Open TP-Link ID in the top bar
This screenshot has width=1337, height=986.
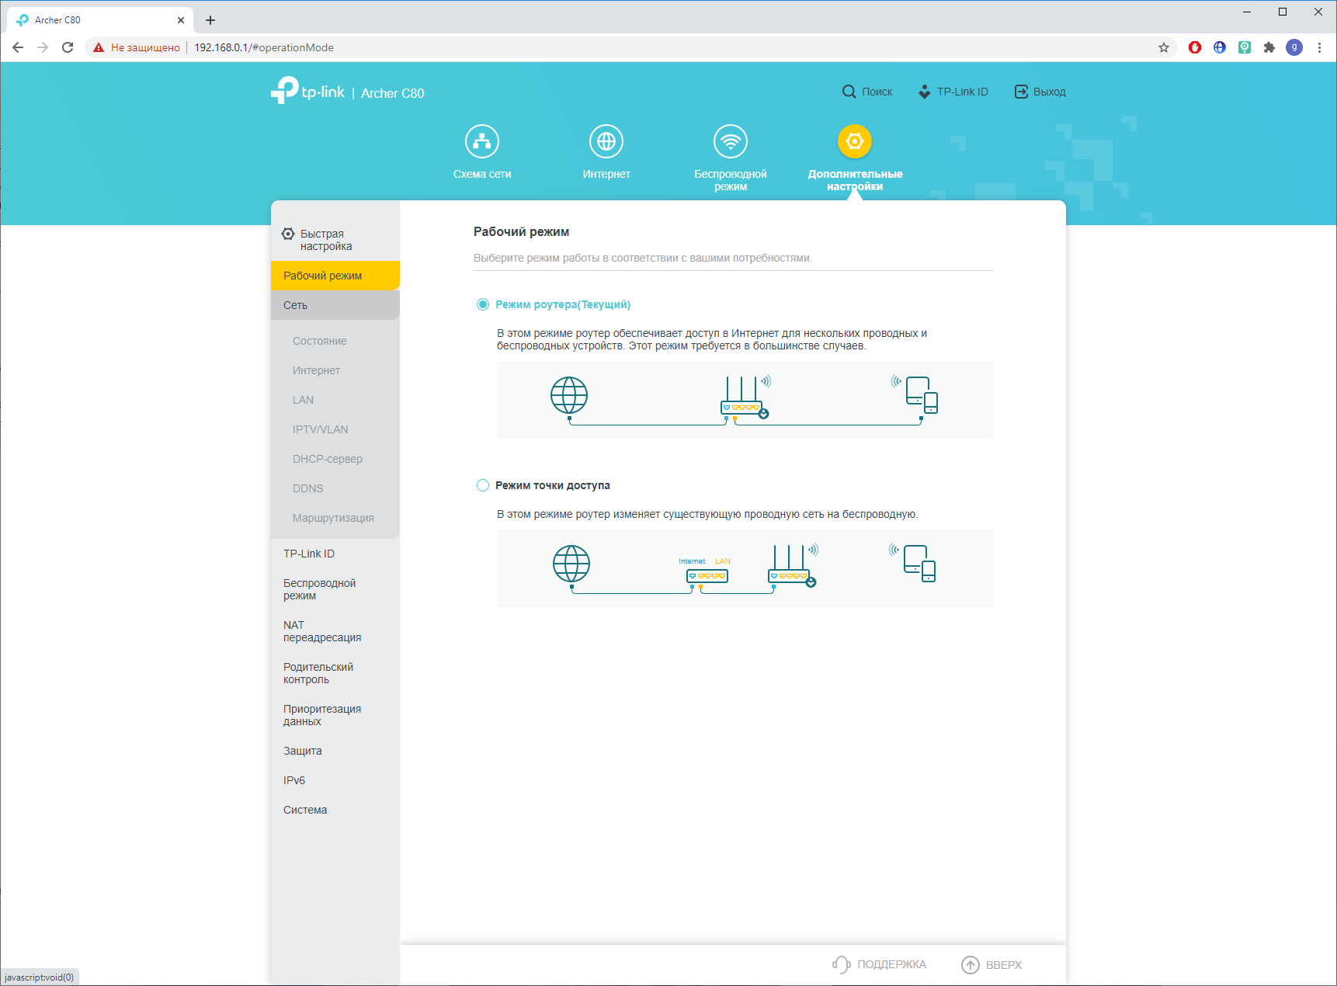click(x=953, y=92)
